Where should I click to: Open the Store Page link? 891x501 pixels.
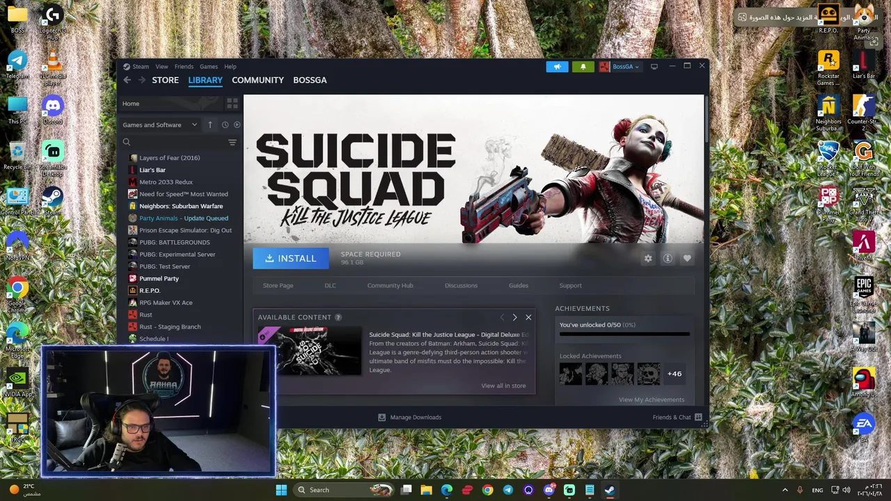click(278, 285)
